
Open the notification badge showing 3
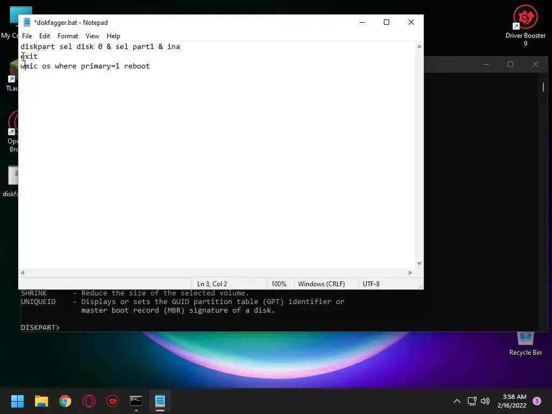[x=537, y=401]
